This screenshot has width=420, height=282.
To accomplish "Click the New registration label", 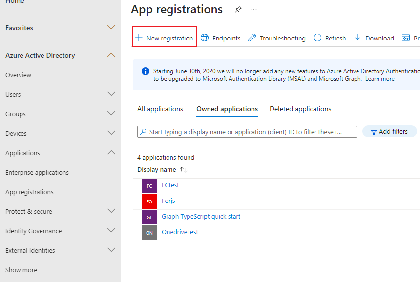I will click(169, 38).
